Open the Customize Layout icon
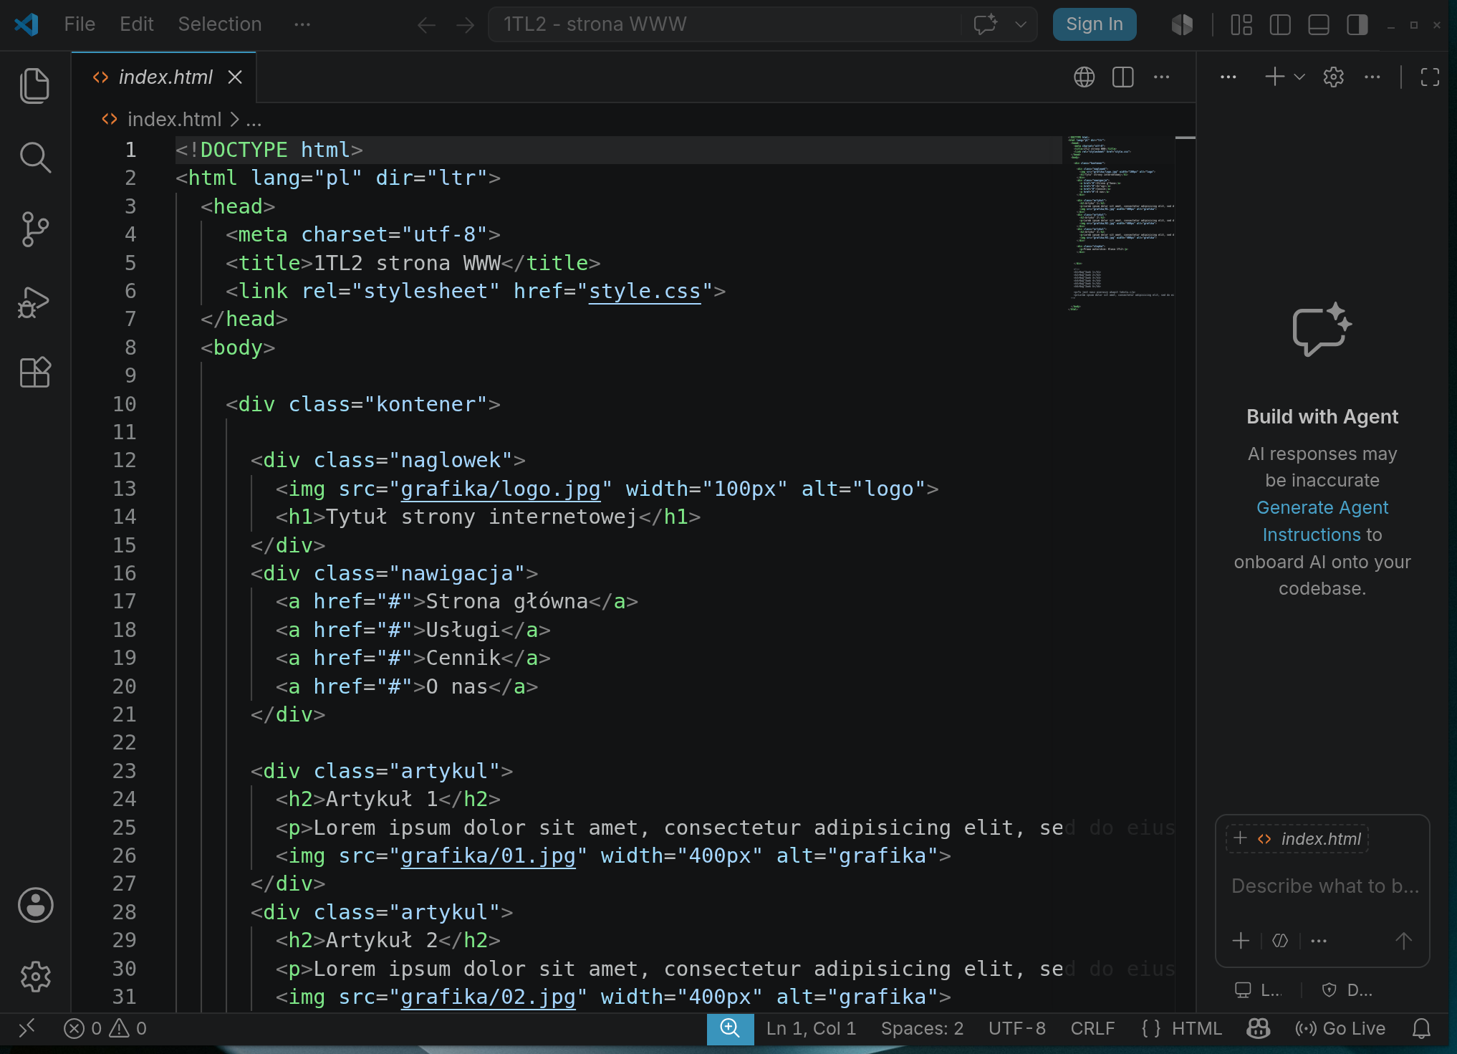Viewport: 1457px width, 1054px height. pyautogui.click(x=1241, y=25)
